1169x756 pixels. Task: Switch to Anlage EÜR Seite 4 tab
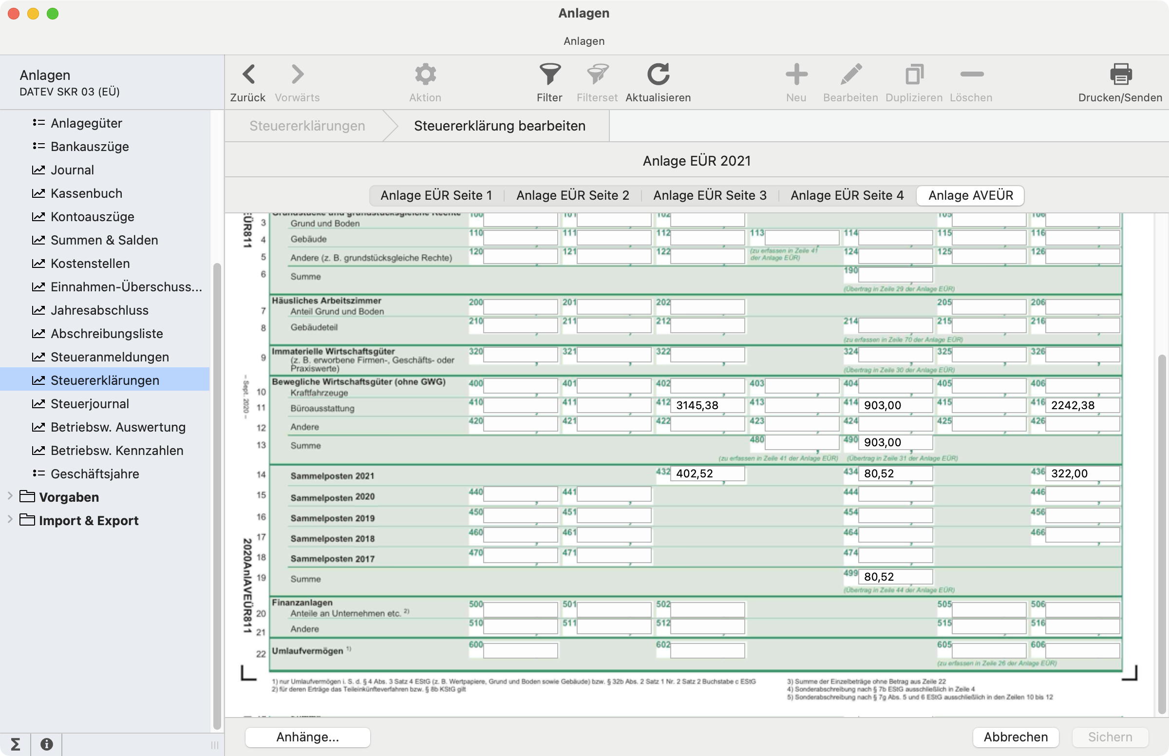(x=847, y=195)
